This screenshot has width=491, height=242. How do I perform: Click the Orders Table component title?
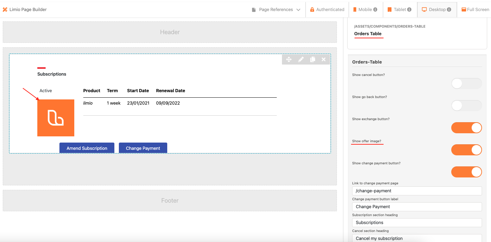[368, 33]
